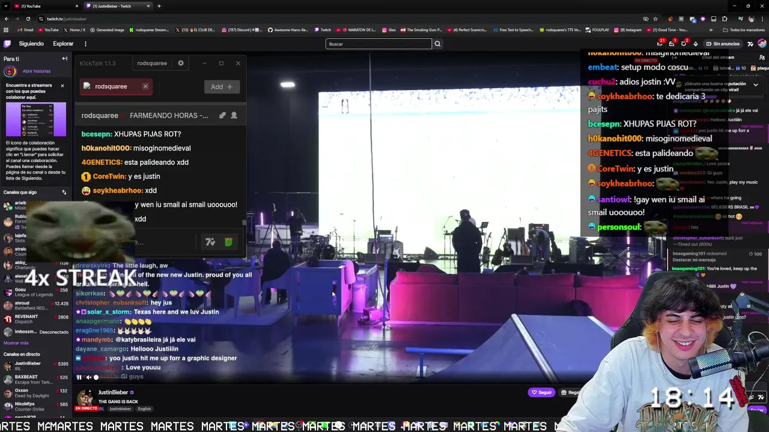The image size is (769, 432).
Task: Open Oxxon channel in live channels
Action: (x=36, y=393)
